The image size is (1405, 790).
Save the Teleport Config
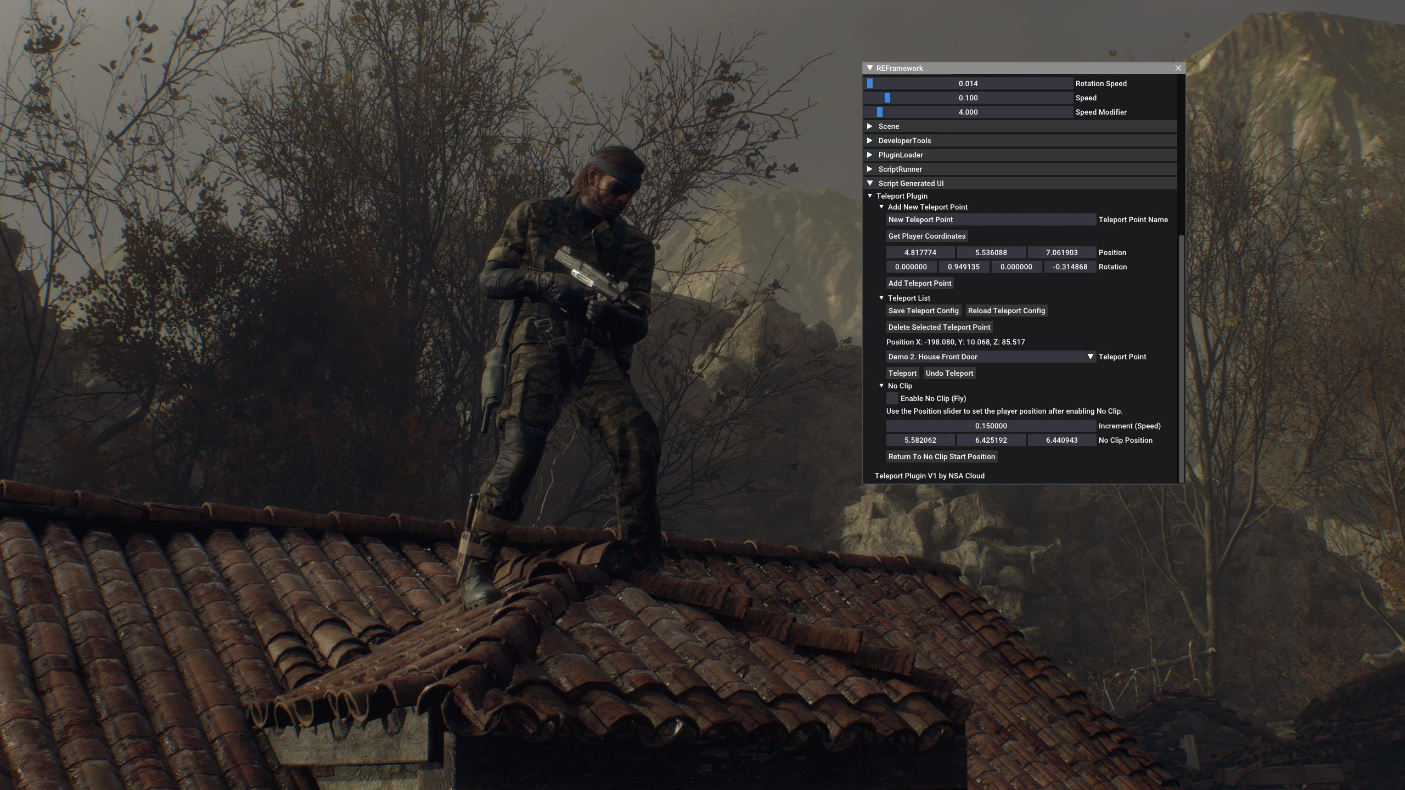coord(924,311)
